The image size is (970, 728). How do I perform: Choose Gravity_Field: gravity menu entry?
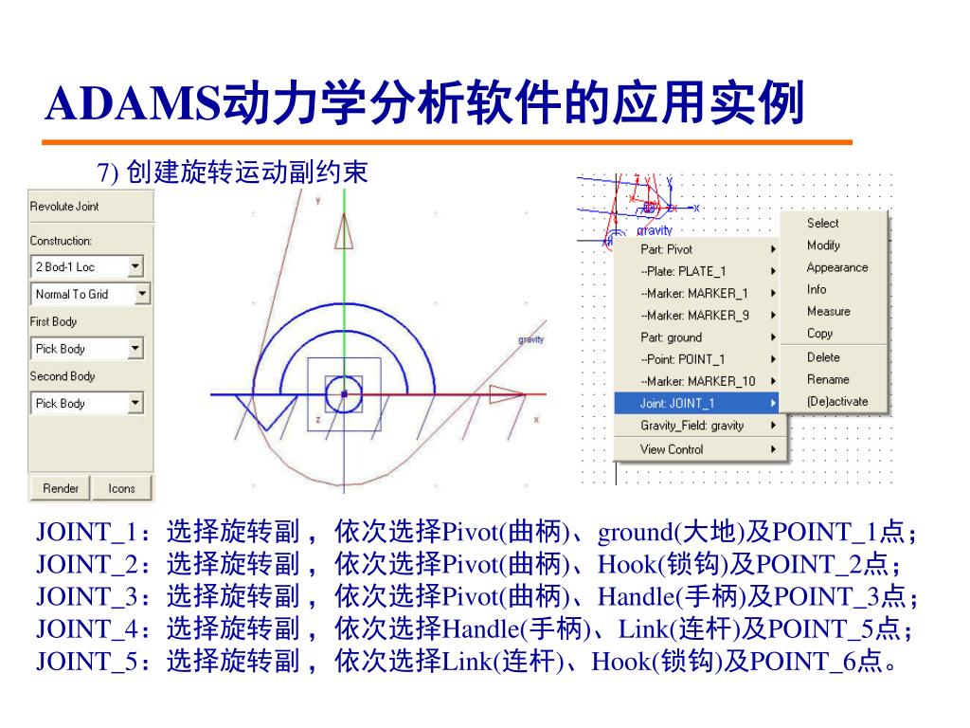700,426
